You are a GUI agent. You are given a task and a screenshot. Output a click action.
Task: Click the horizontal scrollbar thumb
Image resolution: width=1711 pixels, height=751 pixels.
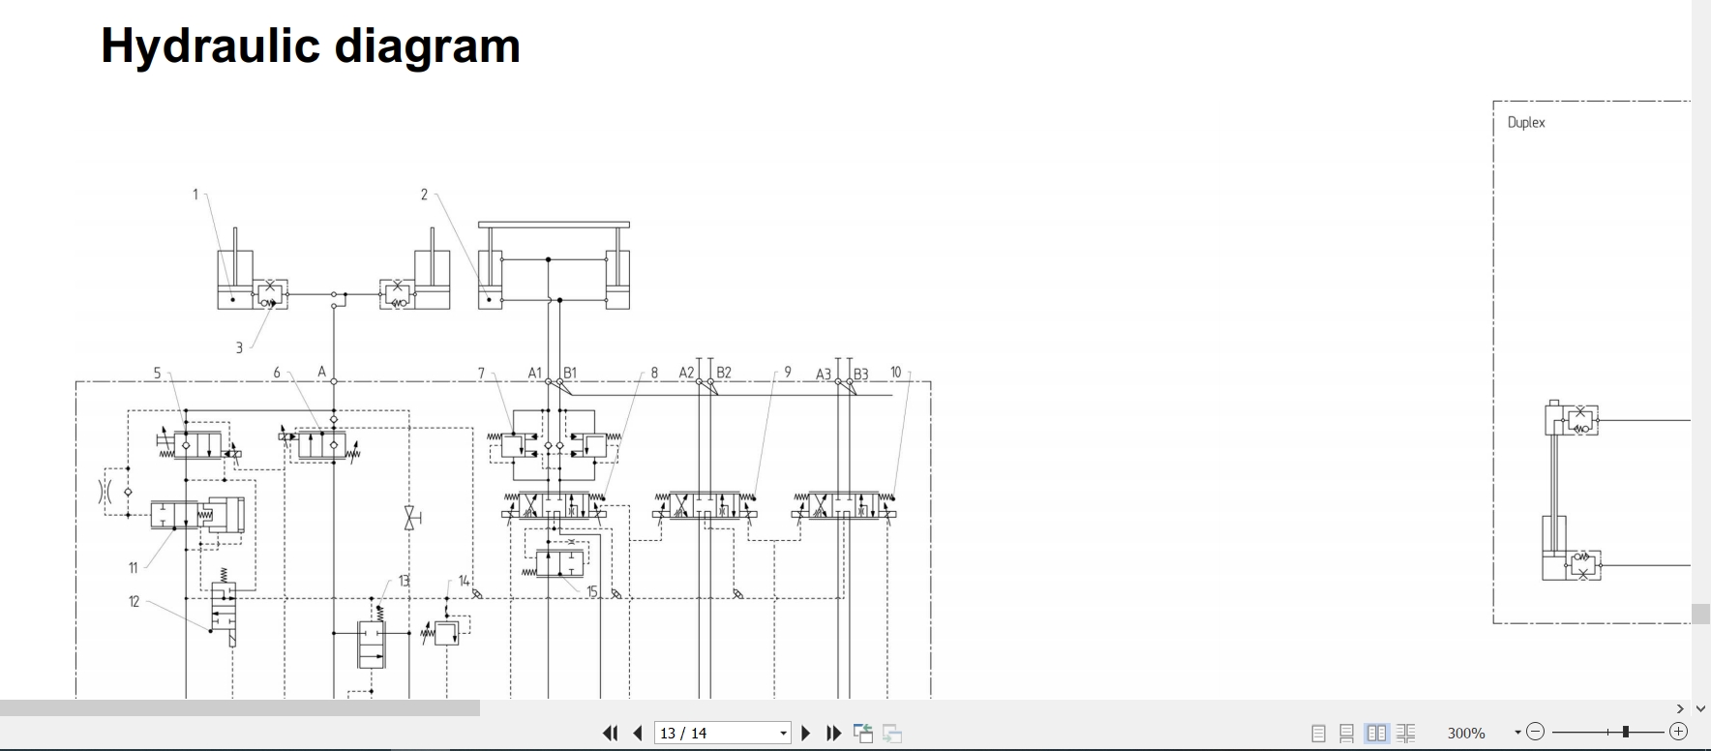pyautogui.click(x=240, y=708)
